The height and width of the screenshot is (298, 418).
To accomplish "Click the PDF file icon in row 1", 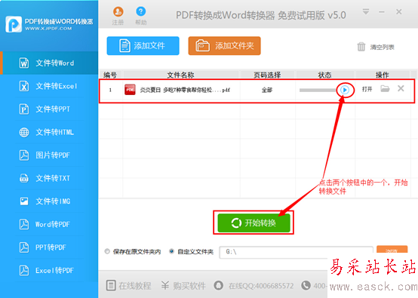I will point(130,90).
